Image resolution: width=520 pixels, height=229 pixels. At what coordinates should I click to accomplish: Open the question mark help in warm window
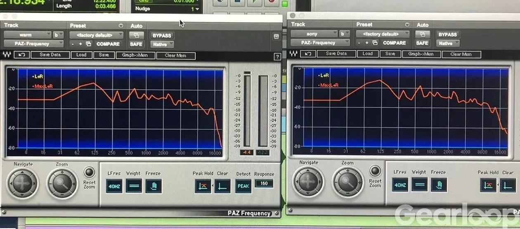click(277, 57)
